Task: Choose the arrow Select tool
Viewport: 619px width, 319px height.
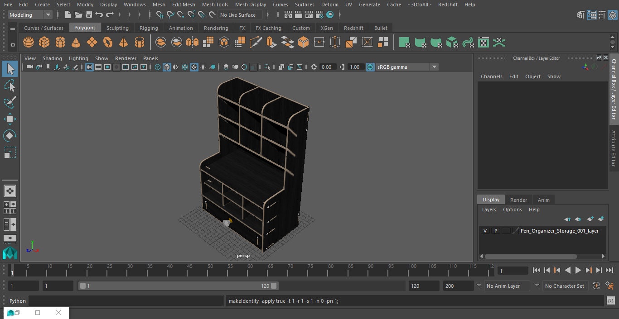Action: tap(10, 69)
